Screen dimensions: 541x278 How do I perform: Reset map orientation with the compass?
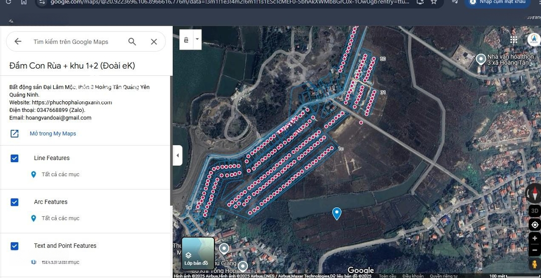click(x=534, y=193)
